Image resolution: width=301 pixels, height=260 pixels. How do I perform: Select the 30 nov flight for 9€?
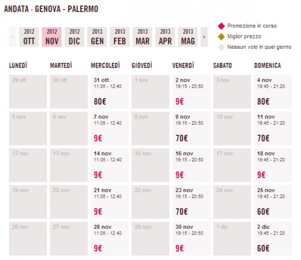tap(191, 238)
